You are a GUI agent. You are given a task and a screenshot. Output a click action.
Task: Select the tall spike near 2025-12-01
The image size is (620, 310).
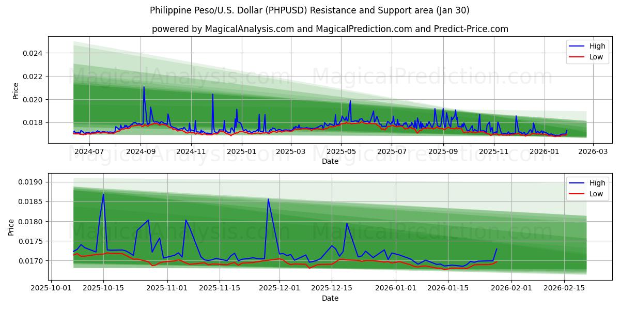coord(269,199)
